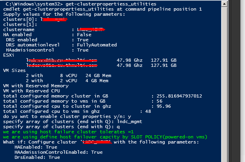Click the 'ESXi' heading text

9,55
